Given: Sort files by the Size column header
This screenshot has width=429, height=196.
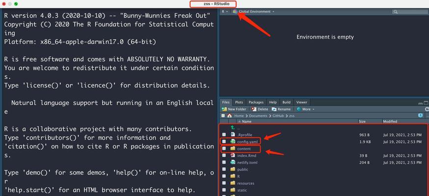Looking at the screenshot, I should point(362,122).
